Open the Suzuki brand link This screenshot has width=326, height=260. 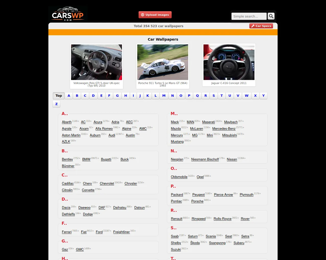(176, 250)
